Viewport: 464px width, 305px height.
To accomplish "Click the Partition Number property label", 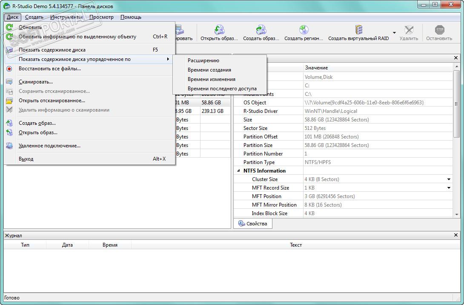I will 263,154.
